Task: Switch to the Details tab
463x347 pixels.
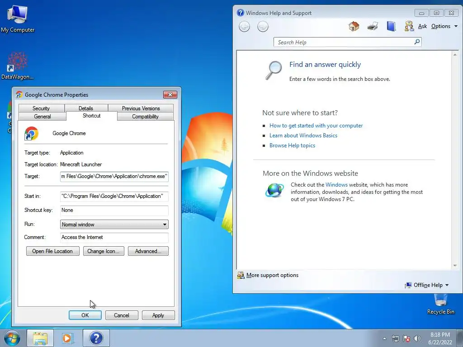Action: click(x=85, y=108)
